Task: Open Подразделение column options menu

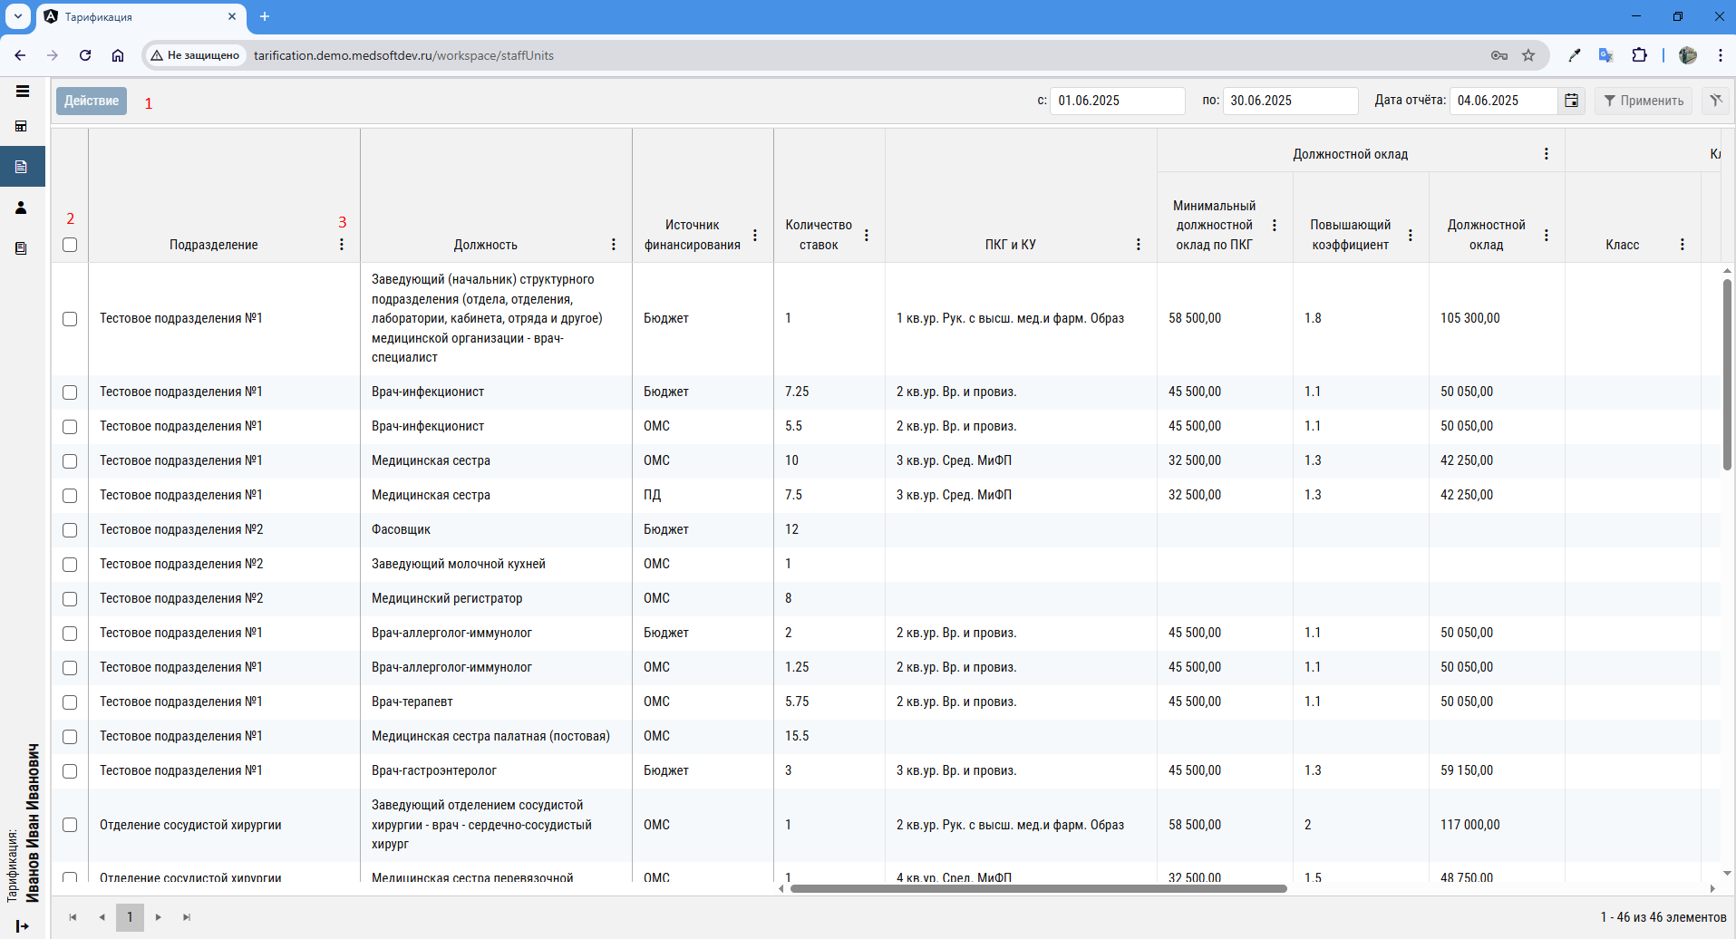Action: [x=342, y=245]
